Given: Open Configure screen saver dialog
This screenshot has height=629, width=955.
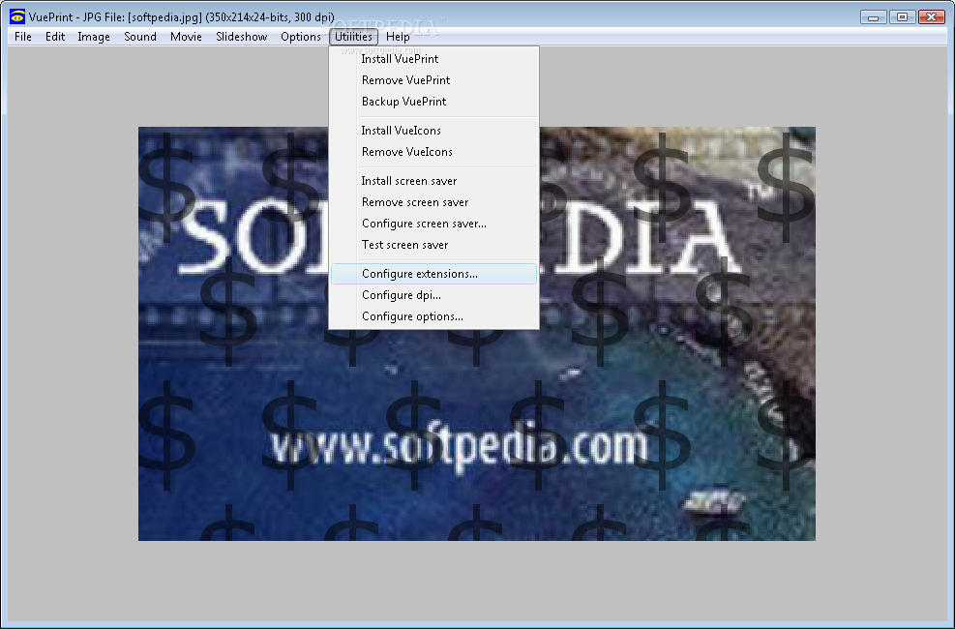Looking at the screenshot, I should coord(433,224).
